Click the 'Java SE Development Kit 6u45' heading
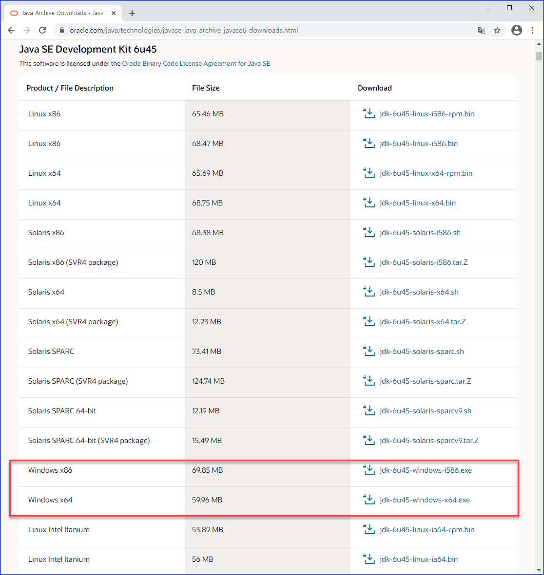The image size is (544, 575). click(88, 49)
